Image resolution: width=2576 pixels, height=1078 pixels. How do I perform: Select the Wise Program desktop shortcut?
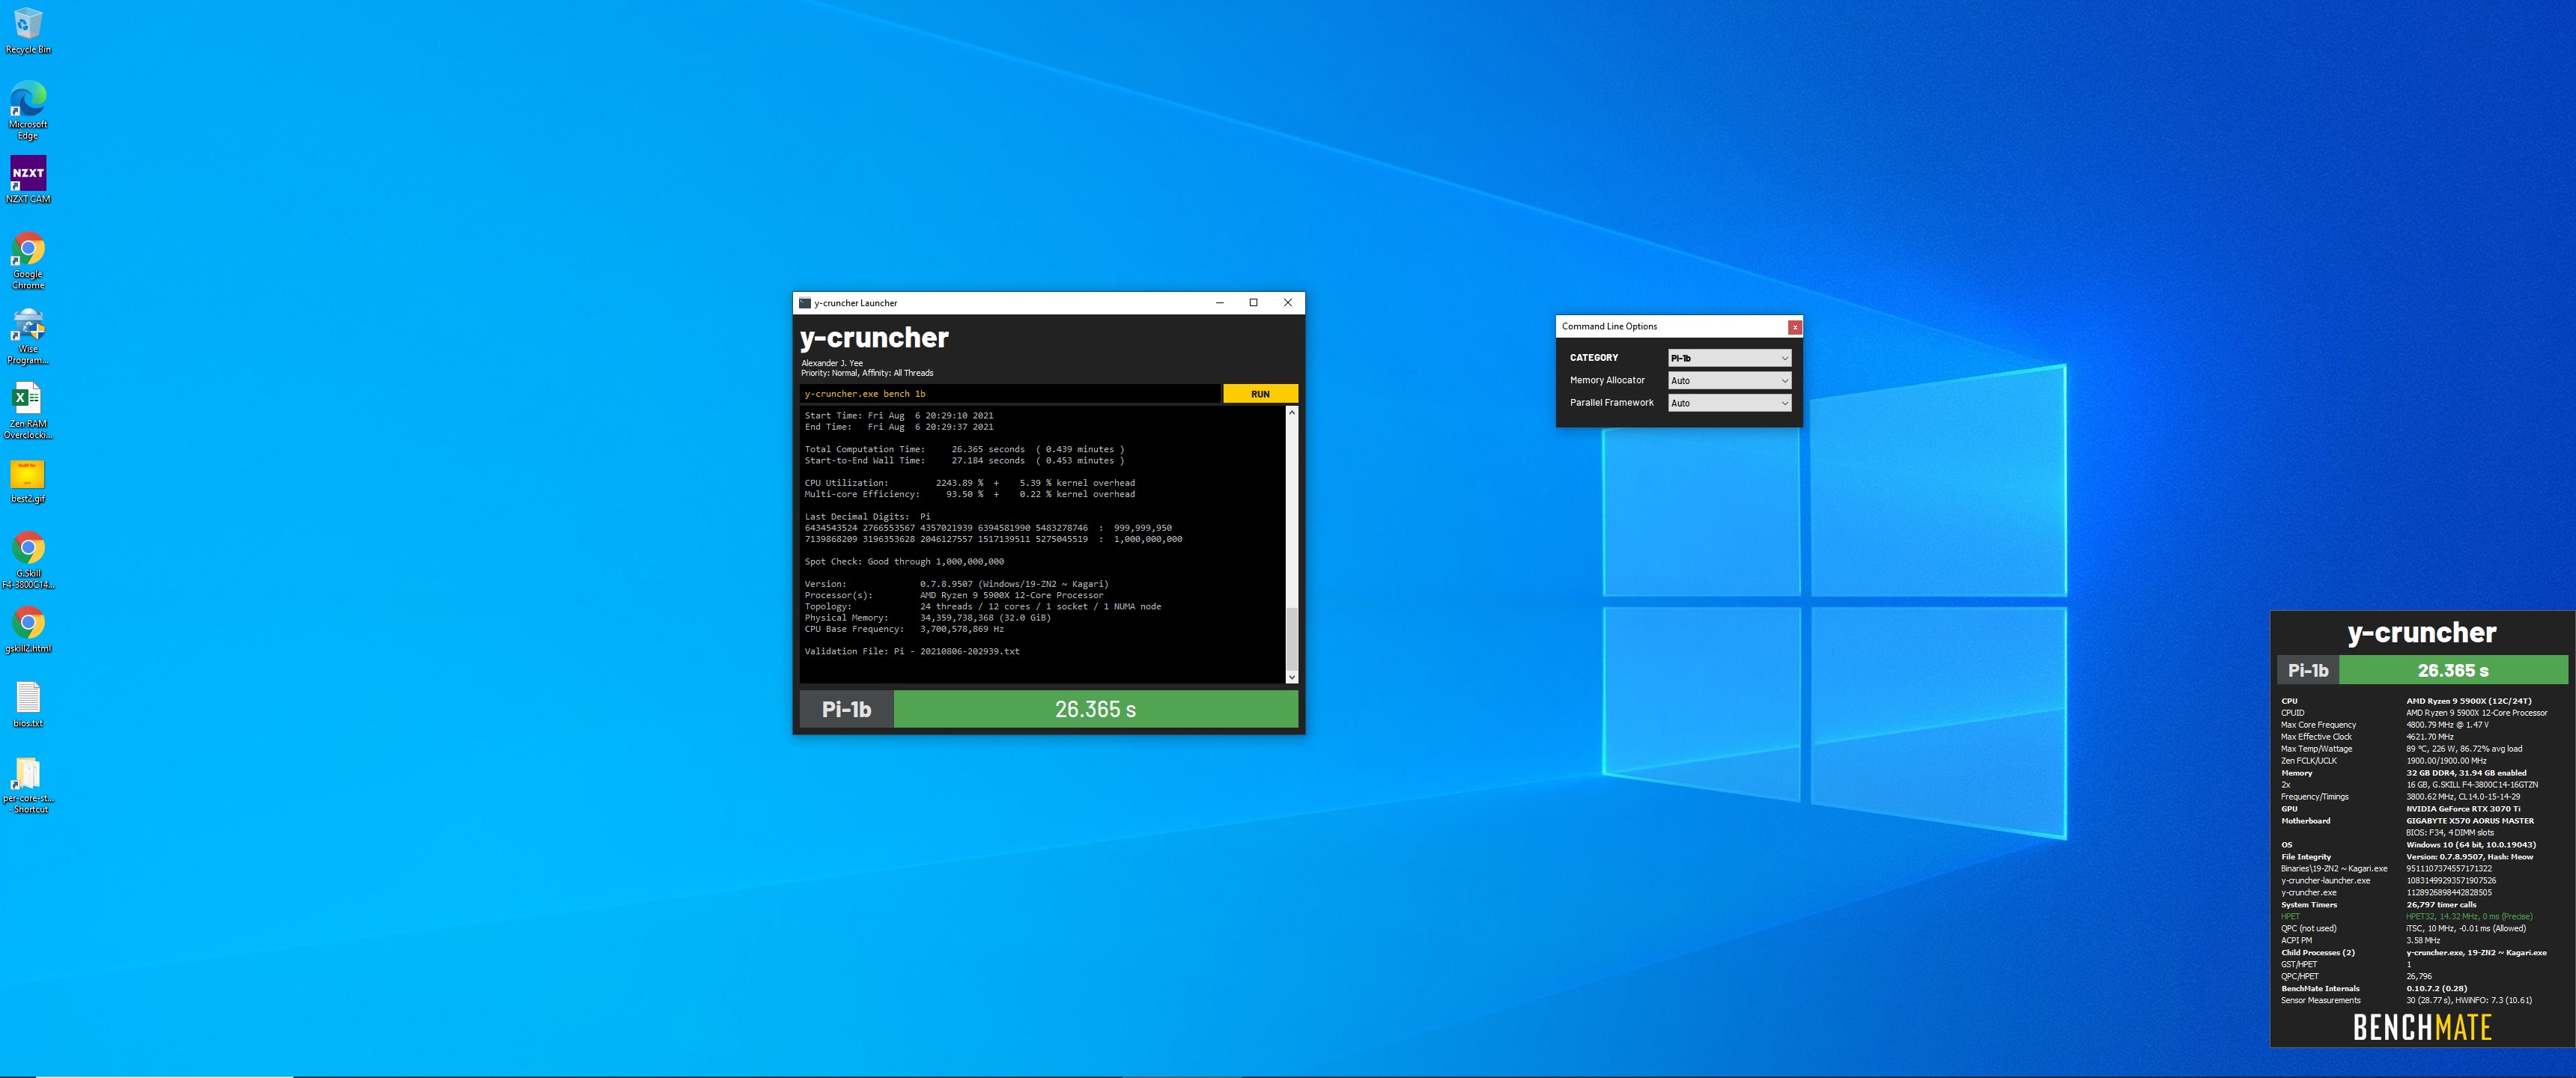tap(28, 335)
